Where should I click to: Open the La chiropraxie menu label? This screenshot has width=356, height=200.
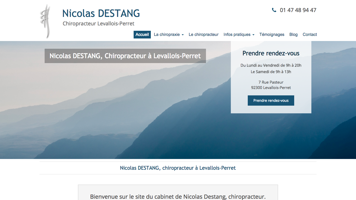pos(167,35)
